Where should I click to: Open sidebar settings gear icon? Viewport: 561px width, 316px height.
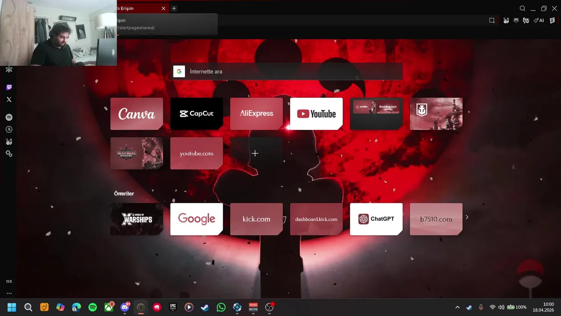[x=9, y=153]
